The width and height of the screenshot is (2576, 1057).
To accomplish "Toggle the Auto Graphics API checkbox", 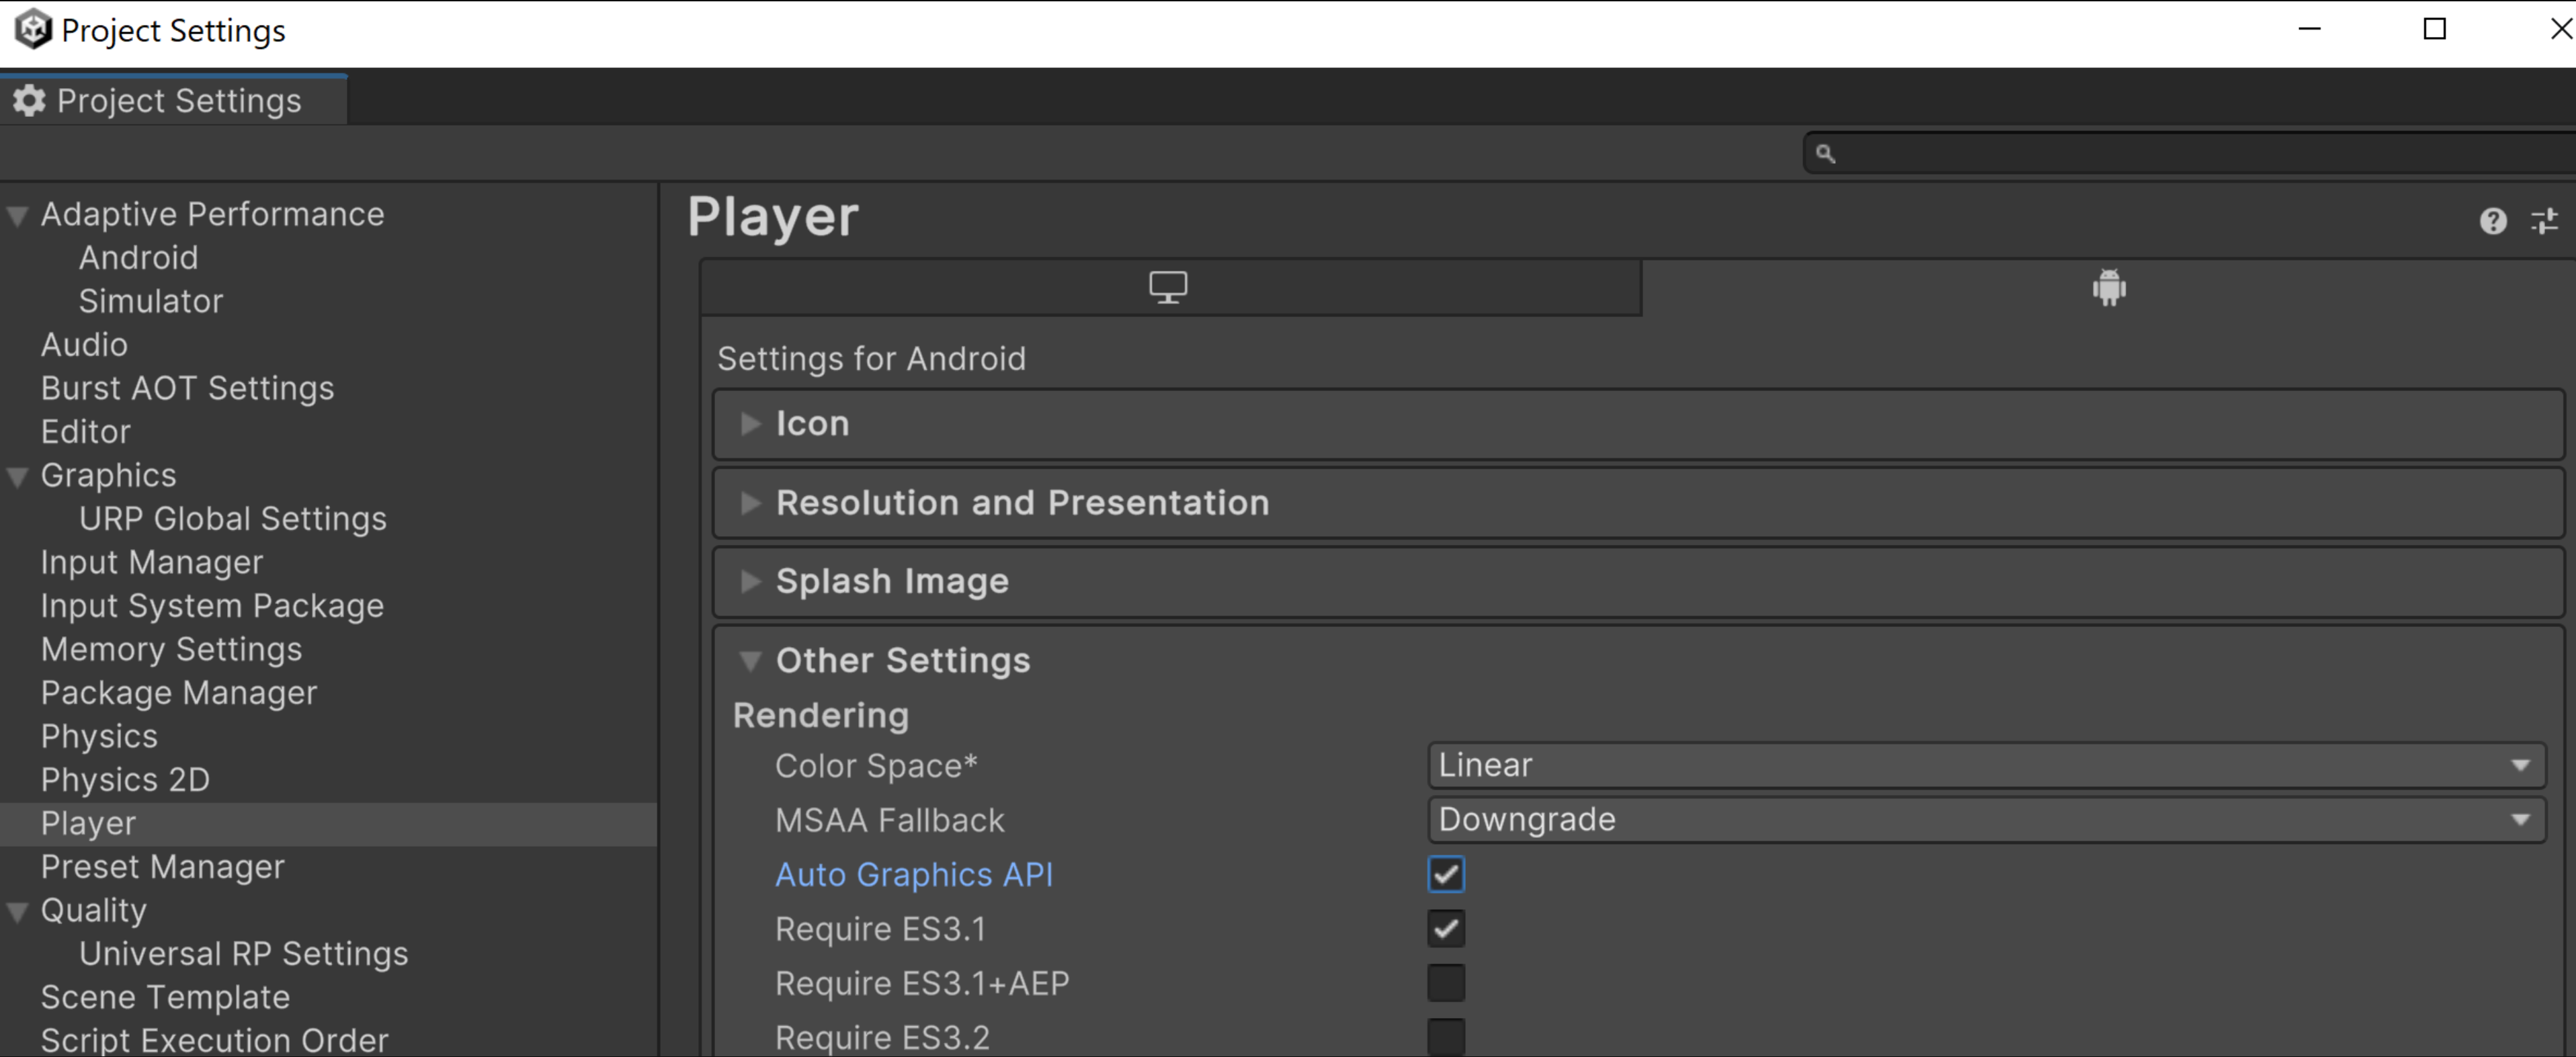I will pyautogui.click(x=1446, y=873).
